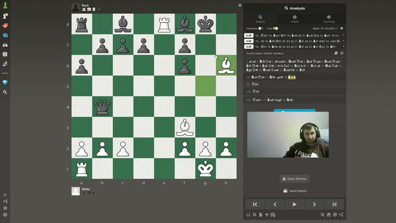Click the Game Review button
The image size is (396, 223).
295,179
